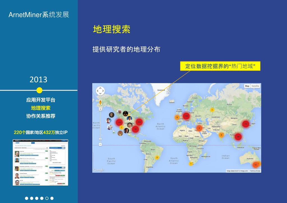Image resolution: width=287 pixels, height=203 pixels.
Task: Click the zoom slider handle on map
Action: [x=100, y=139]
